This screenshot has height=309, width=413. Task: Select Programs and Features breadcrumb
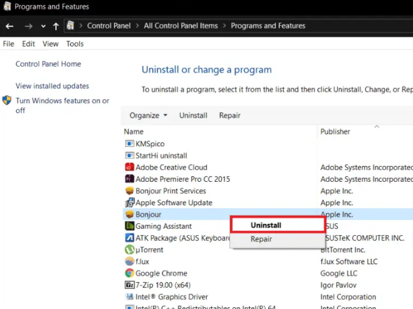tap(268, 25)
